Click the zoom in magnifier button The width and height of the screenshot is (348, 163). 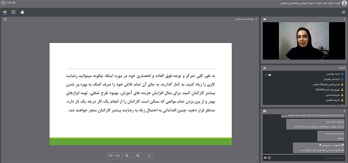[x=127, y=156]
